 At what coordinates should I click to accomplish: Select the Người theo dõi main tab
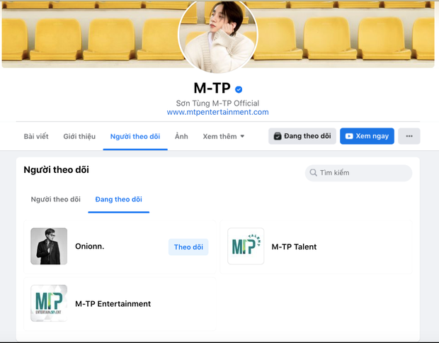coord(135,136)
